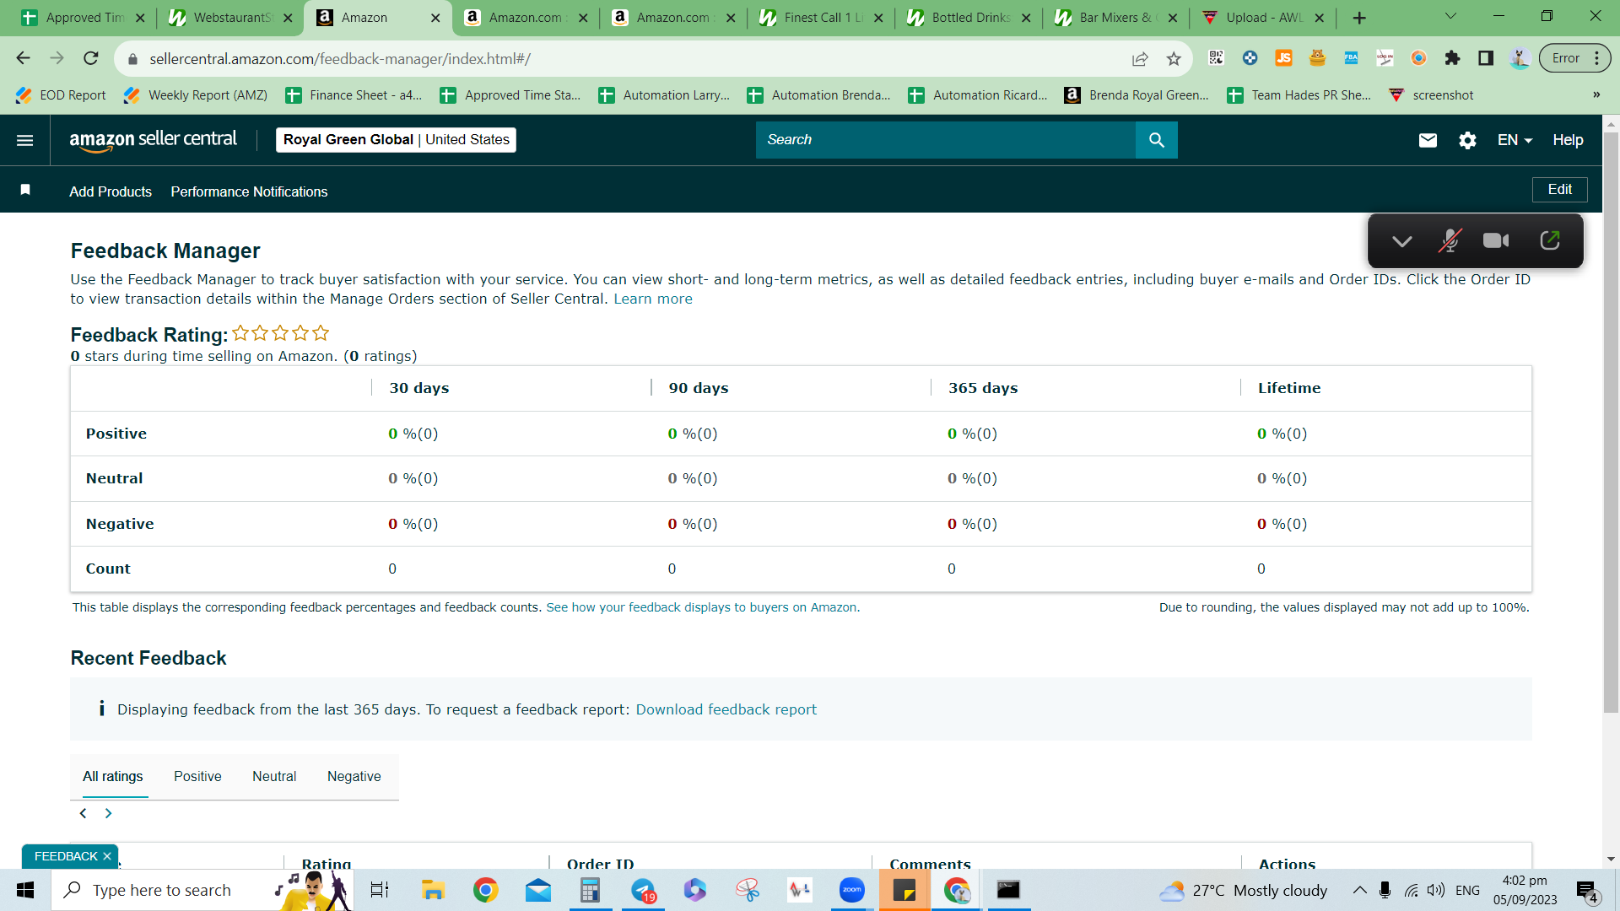Open a new browser tab

(1359, 18)
